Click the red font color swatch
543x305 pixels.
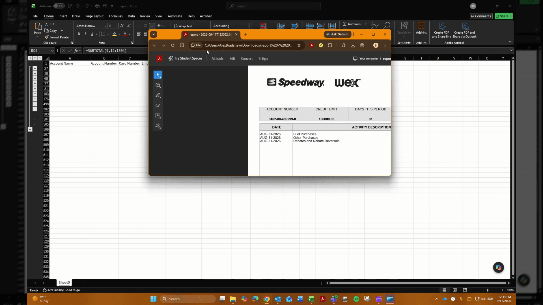(125, 34)
